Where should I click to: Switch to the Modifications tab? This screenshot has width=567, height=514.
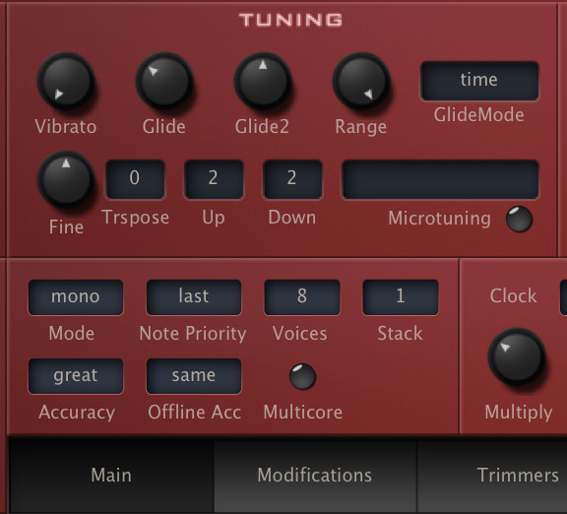tap(315, 476)
